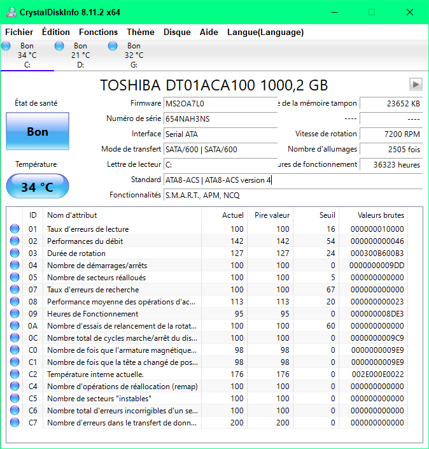Screen dimensions: 429x449
Task: Click the Actuel column header
Action: (225, 215)
